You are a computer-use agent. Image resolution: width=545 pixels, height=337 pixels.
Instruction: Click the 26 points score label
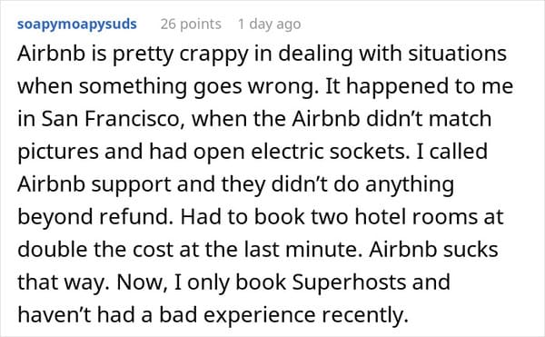pos(191,25)
